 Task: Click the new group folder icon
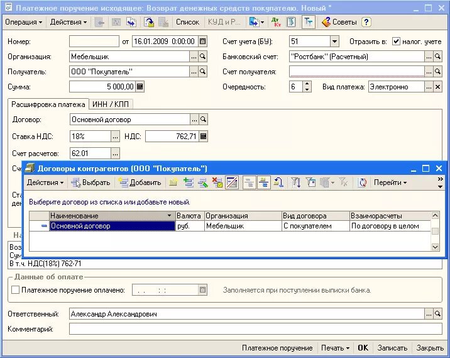click(173, 182)
